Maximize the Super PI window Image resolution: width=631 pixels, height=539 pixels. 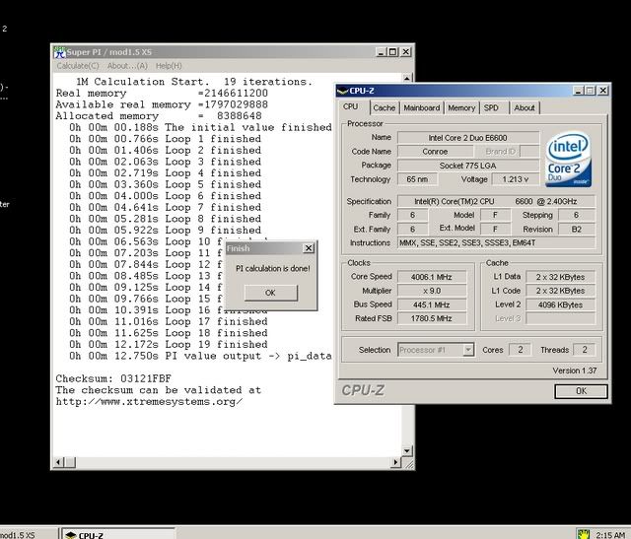tap(392, 52)
